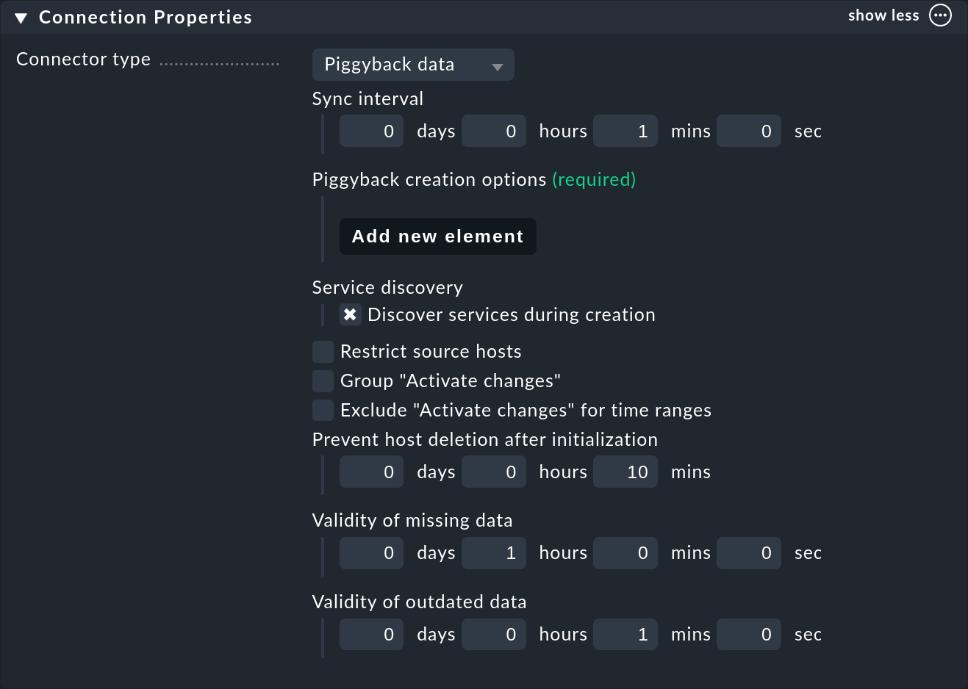Click Prevent host deletion hours field
Image resolution: width=968 pixels, height=689 pixels.
pos(494,472)
